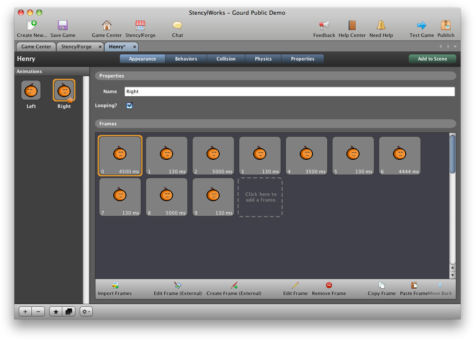
Task: Click the Create New icon
Action: pyautogui.click(x=31, y=26)
